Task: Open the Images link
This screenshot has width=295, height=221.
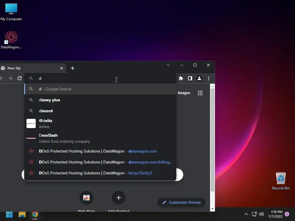Action: [x=184, y=93]
